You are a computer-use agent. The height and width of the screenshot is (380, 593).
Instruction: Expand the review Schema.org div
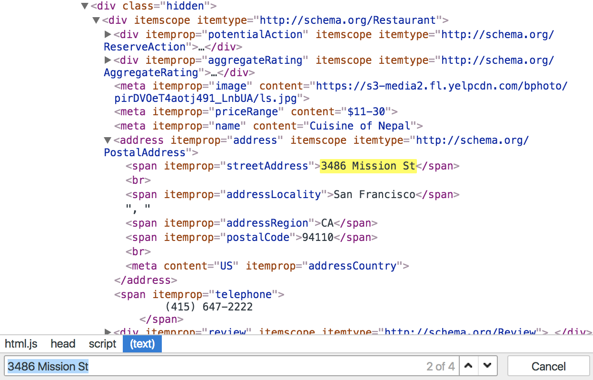coord(108,331)
